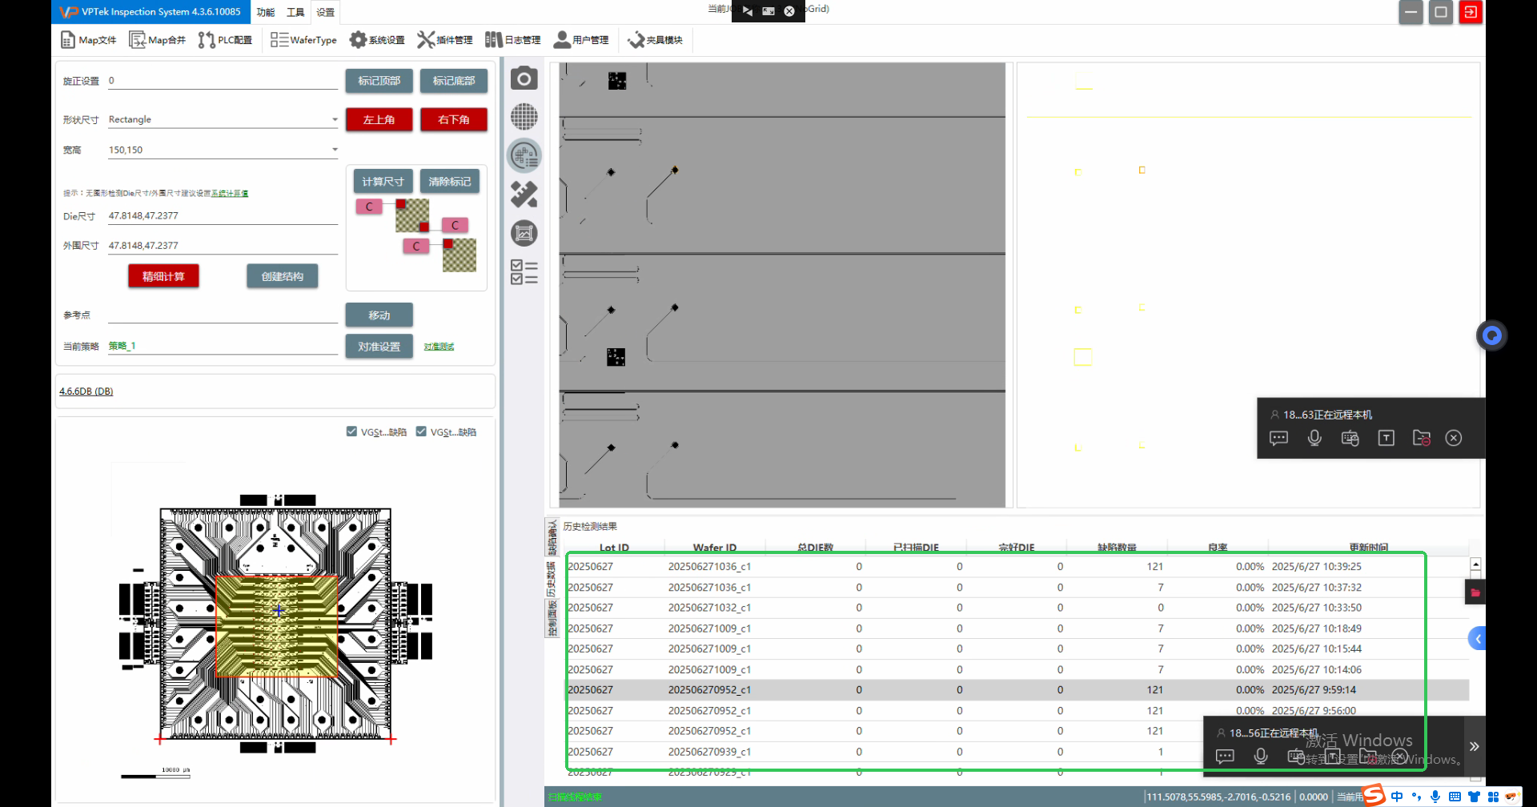
Task: Open the 工具 menu
Action: tap(295, 12)
